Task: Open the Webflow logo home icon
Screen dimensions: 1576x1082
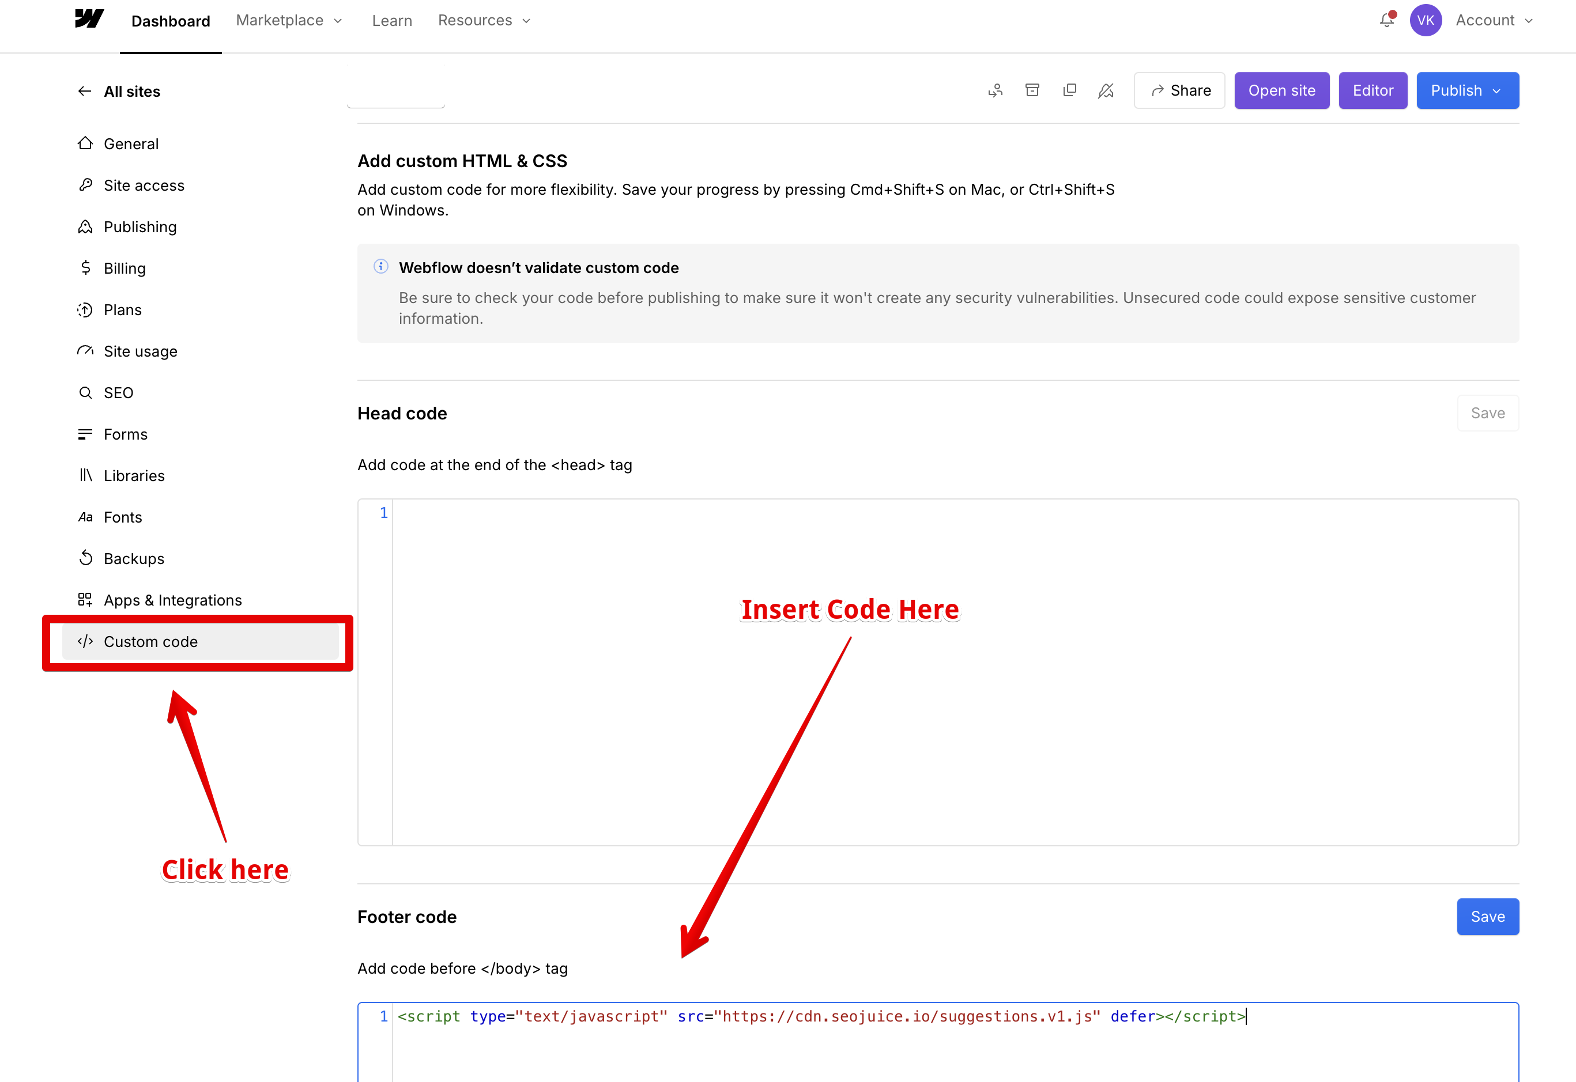Action: (89, 20)
